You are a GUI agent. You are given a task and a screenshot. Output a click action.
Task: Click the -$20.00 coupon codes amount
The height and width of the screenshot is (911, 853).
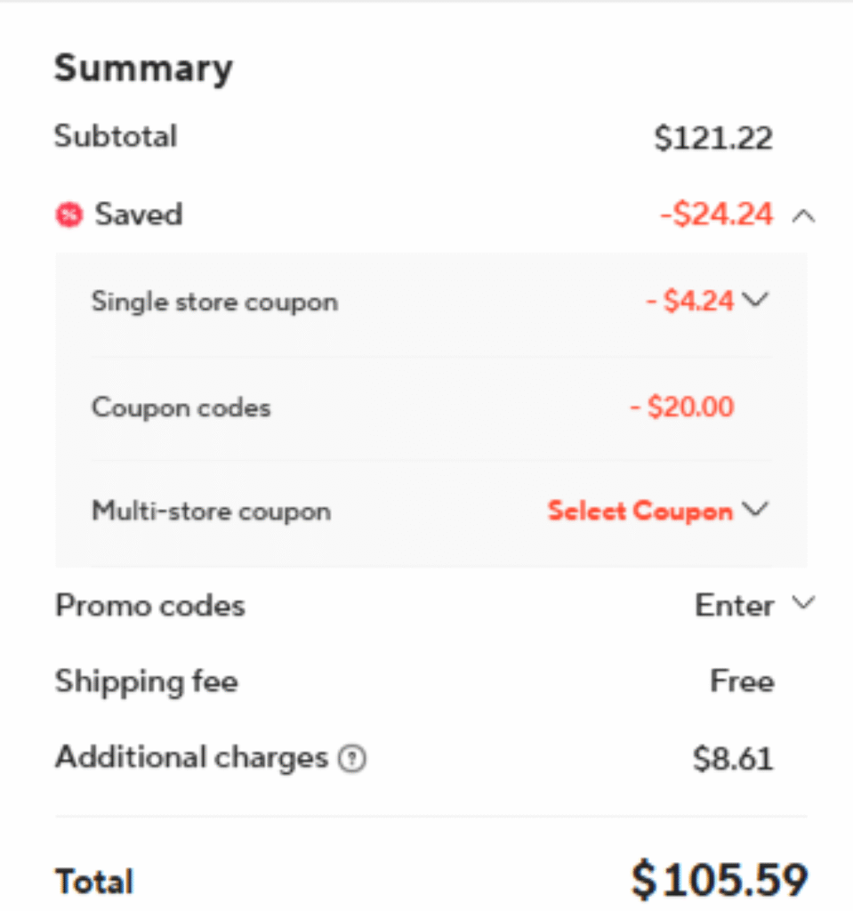point(682,407)
